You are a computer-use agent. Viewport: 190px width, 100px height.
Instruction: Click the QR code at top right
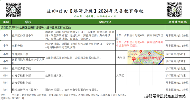[x=174, y=10]
